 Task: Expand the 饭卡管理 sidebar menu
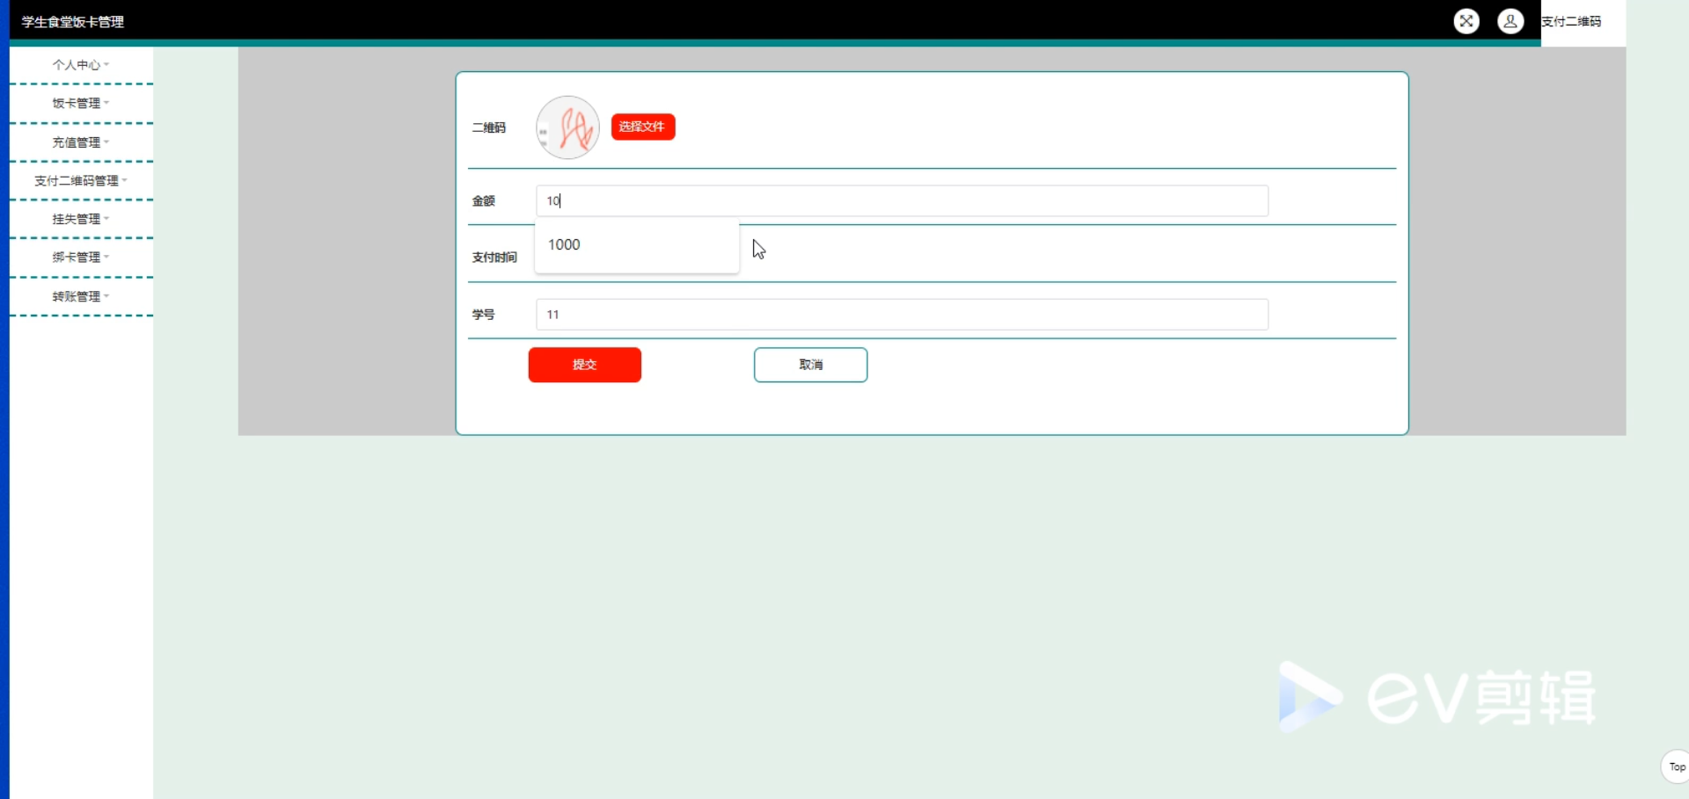pos(81,104)
